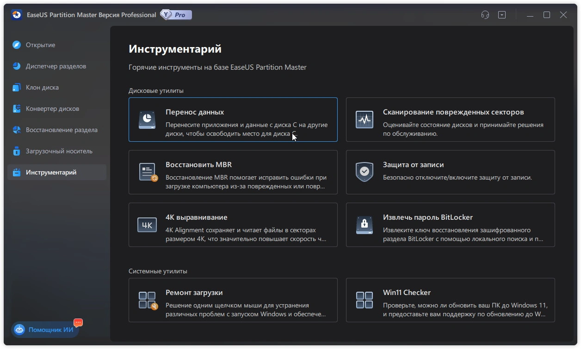Click the Восстановление раздела sidebar icon

click(17, 130)
